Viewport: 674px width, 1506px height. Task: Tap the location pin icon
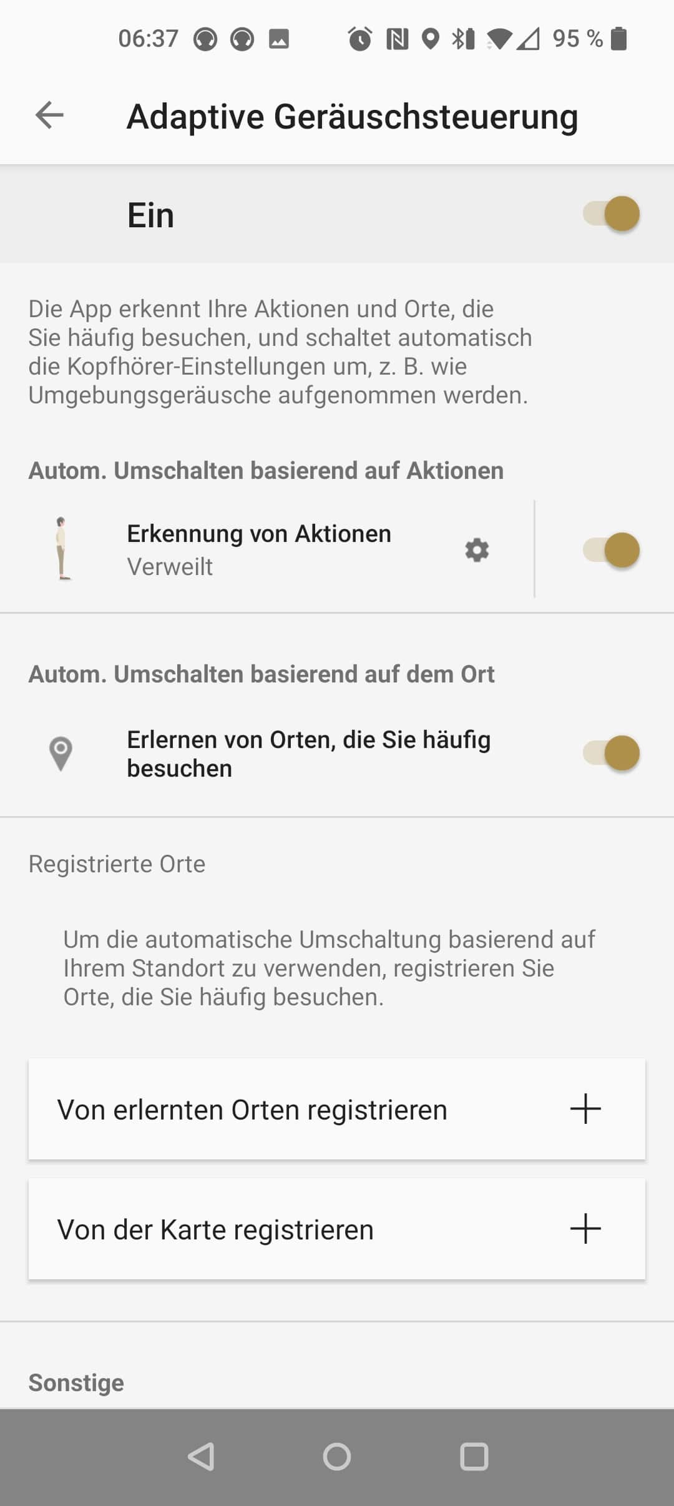coord(61,754)
